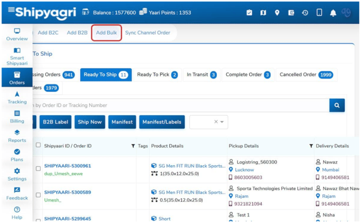Viewport: 361px width, 224px height.
Task: Click the Yaari Points coins icon
Action: [x=143, y=12]
